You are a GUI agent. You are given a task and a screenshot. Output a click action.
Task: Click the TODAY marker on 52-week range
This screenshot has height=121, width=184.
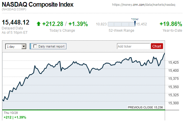135,23
